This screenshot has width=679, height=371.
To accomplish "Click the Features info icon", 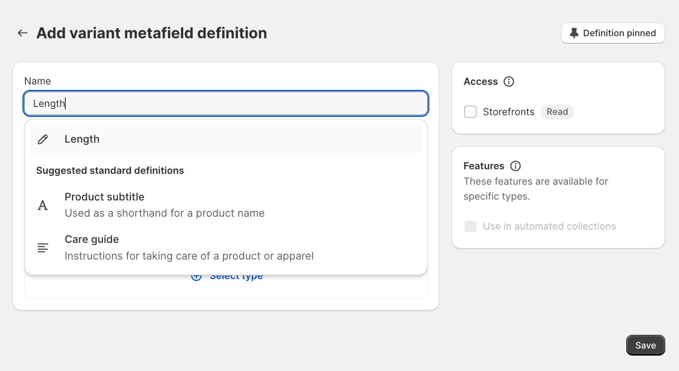I will pos(515,166).
